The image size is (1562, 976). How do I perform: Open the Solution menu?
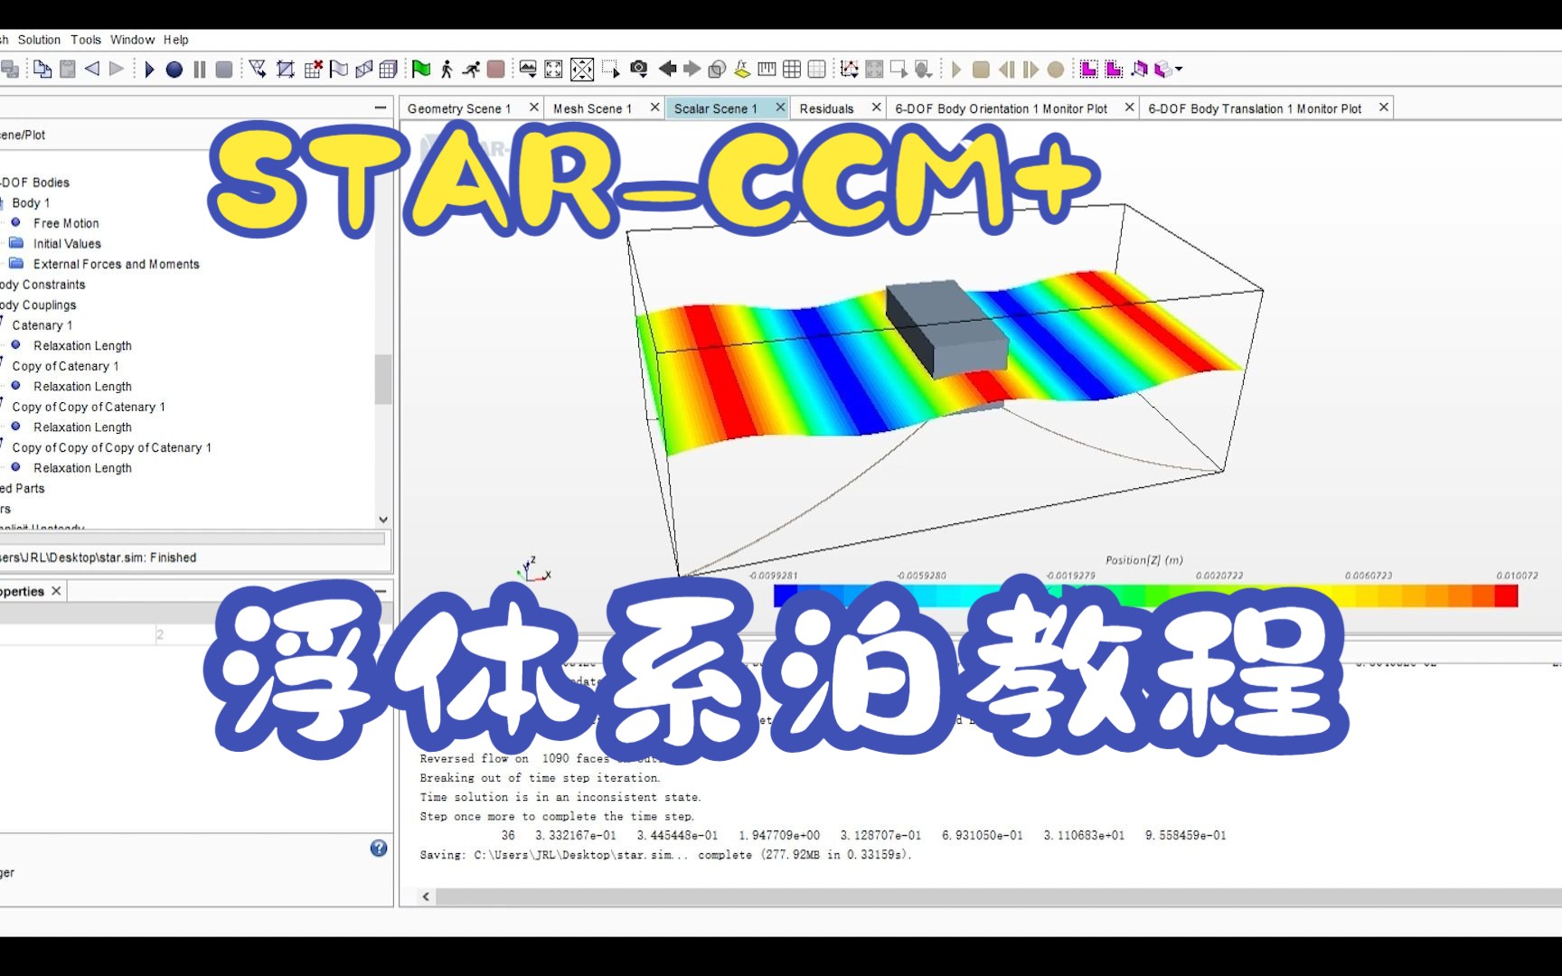click(x=39, y=40)
